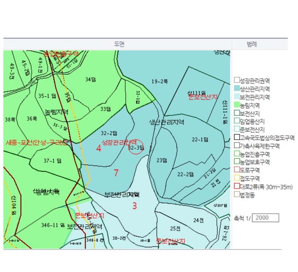
Task: Click parcel label 산104 임
Action: (13, 205)
